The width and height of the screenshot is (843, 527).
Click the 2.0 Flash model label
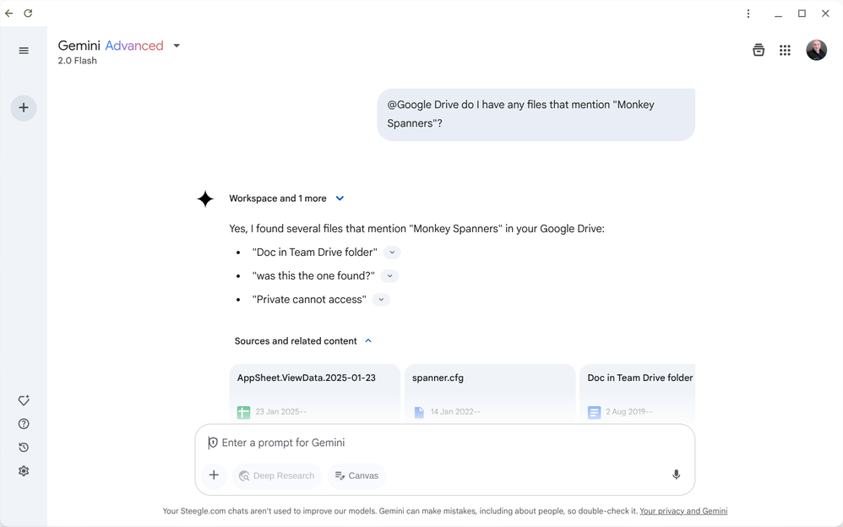click(x=78, y=61)
